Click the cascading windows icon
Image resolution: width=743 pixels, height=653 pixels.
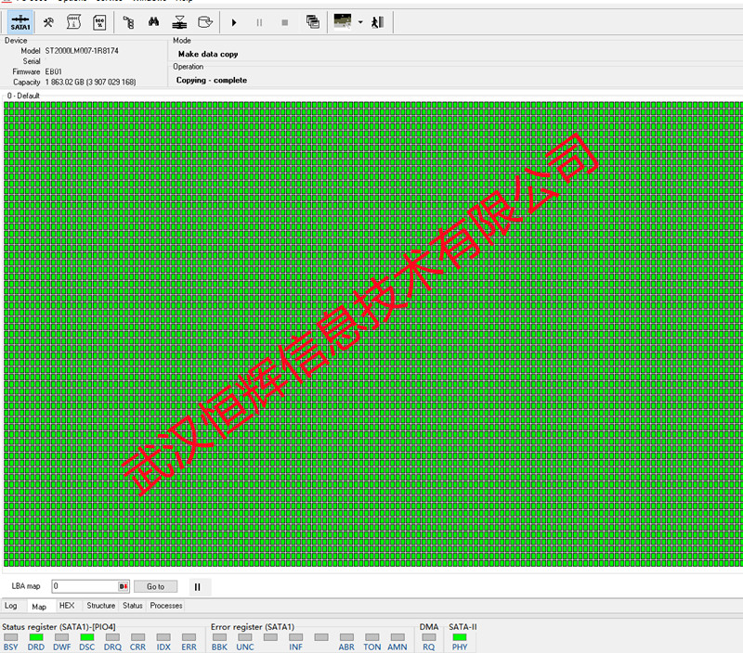tap(313, 22)
